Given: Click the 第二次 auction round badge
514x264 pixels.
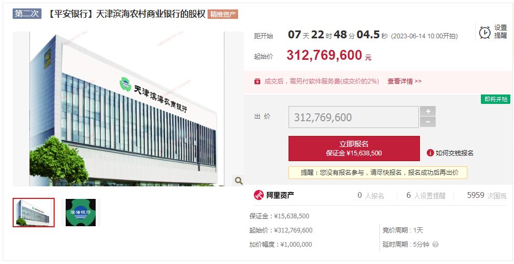Looking at the screenshot, I should 27,14.
